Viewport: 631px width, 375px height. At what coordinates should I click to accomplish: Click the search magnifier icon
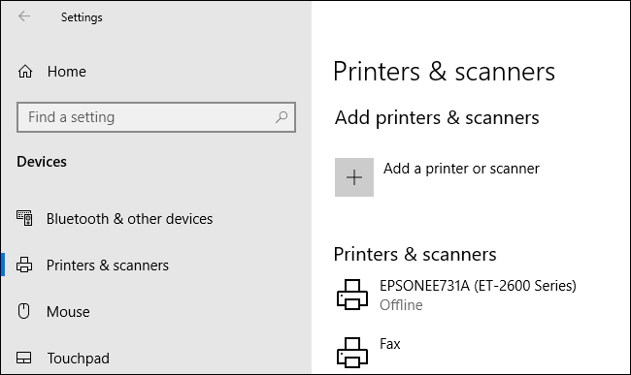[x=282, y=117]
